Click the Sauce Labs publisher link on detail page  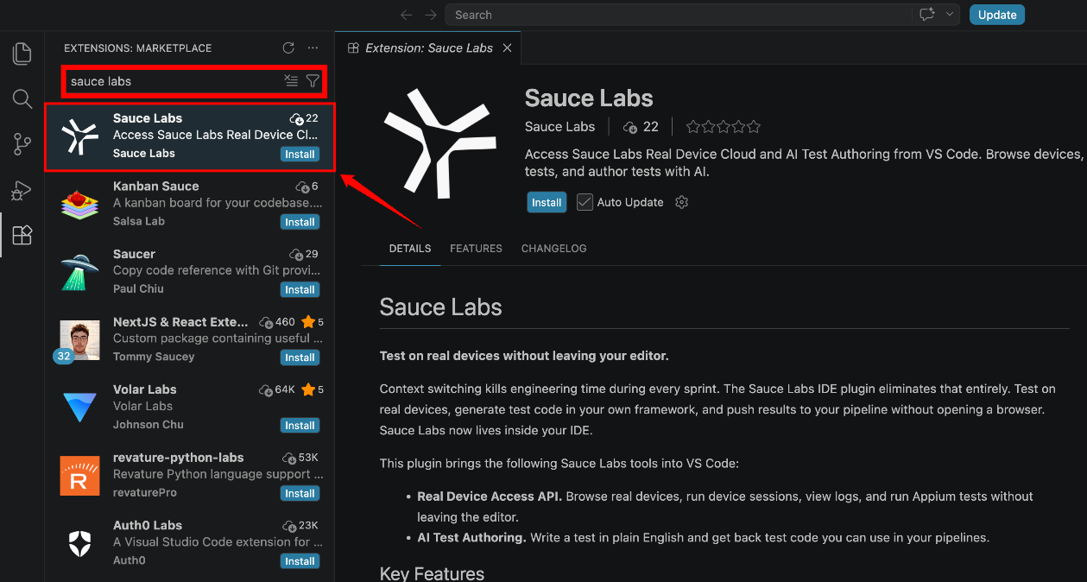click(559, 127)
